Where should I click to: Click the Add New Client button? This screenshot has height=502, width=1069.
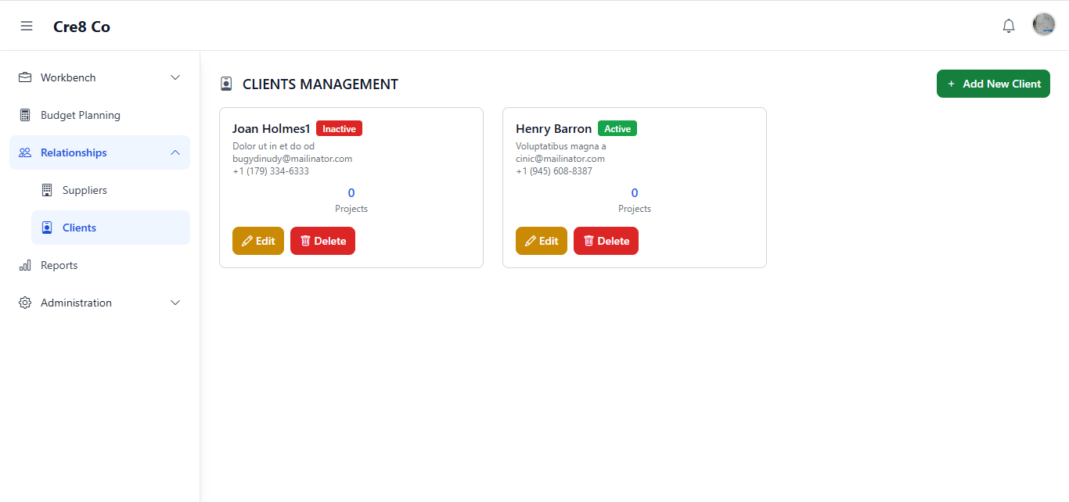[x=993, y=84]
